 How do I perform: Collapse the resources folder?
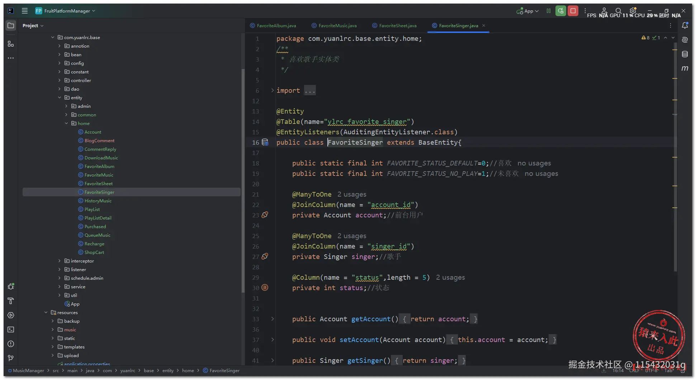pos(46,312)
